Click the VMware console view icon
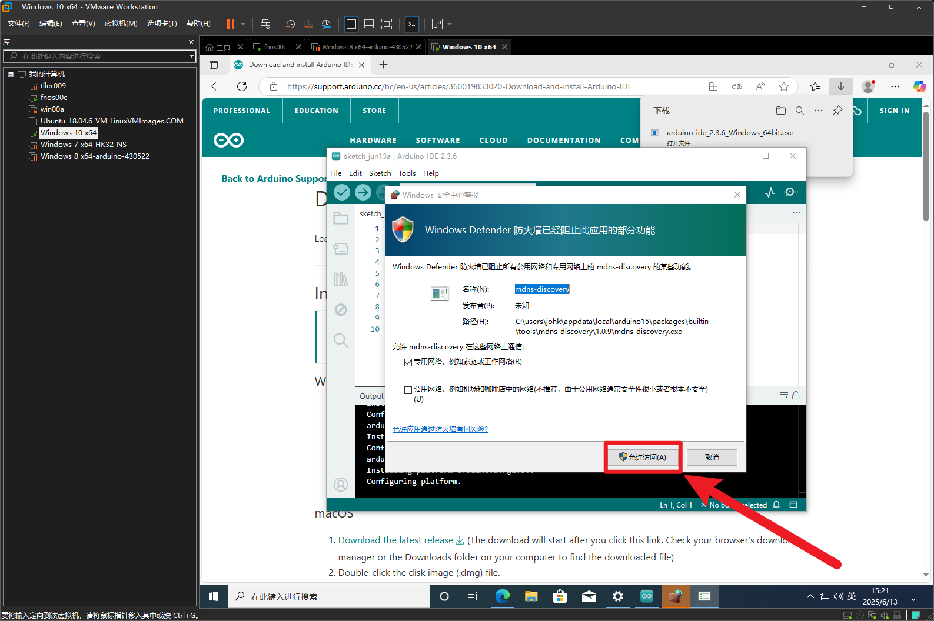 click(412, 24)
